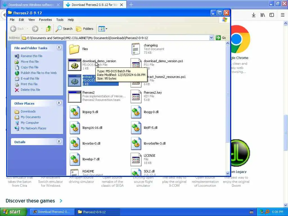Select the LICENSE file icon
The height and width of the screenshot is (216, 288).
(x=136, y=159)
